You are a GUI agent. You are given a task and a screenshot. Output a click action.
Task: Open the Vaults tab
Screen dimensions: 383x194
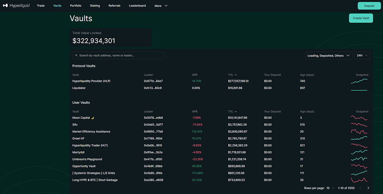[x=57, y=6]
